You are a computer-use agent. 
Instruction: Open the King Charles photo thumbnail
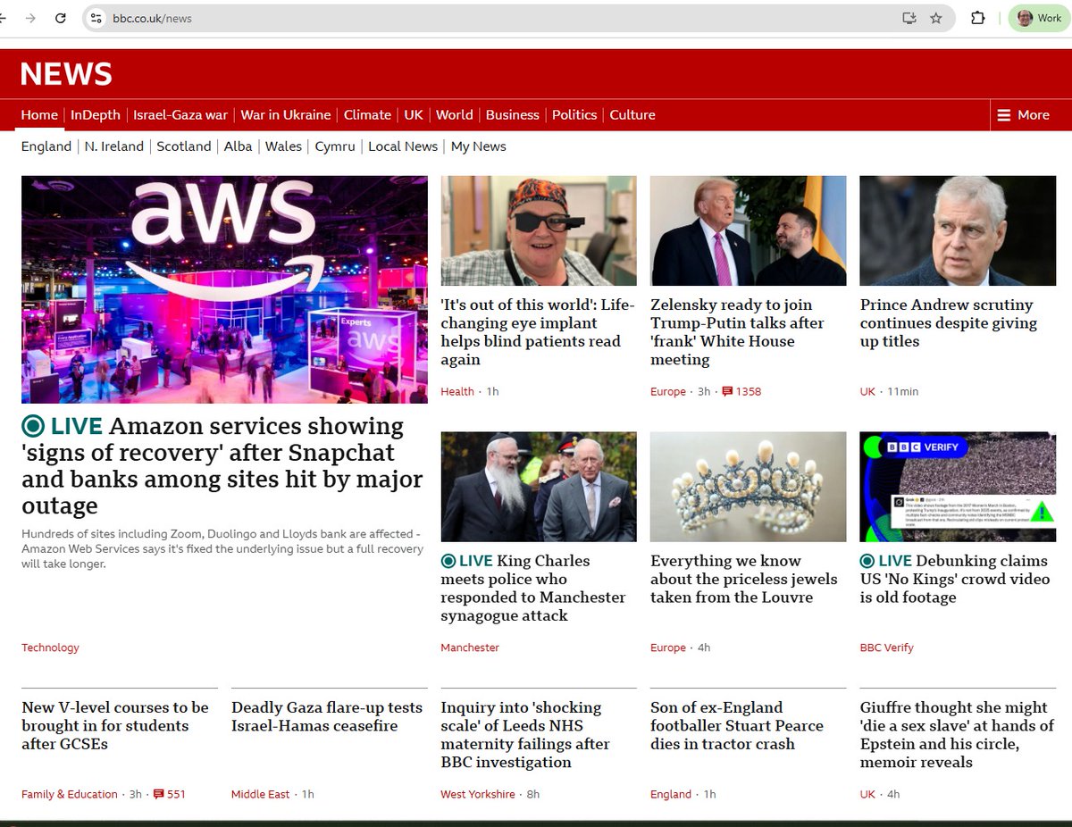[x=539, y=487]
